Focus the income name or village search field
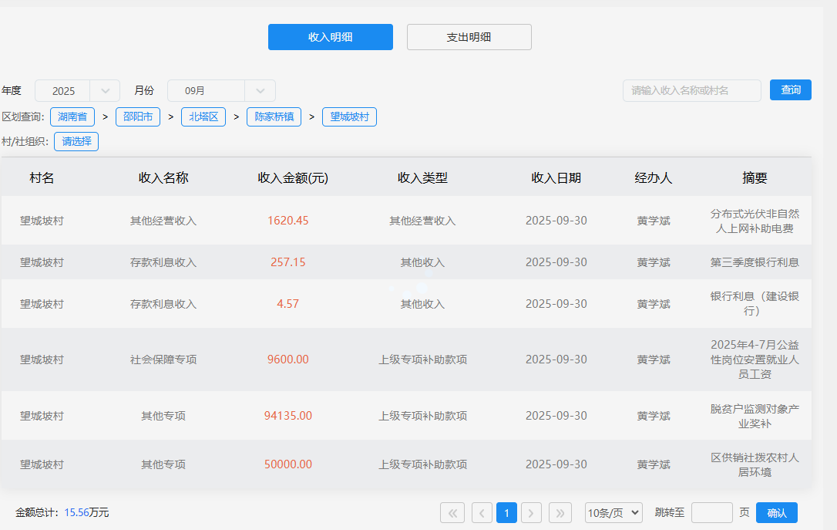The image size is (837, 530). (x=691, y=90)
